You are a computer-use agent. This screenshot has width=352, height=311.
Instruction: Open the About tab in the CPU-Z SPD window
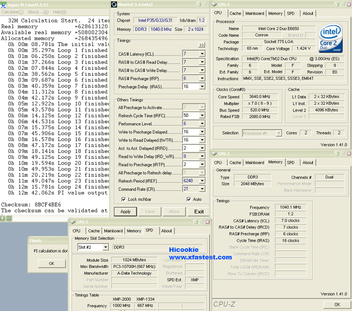coord(167,231)
